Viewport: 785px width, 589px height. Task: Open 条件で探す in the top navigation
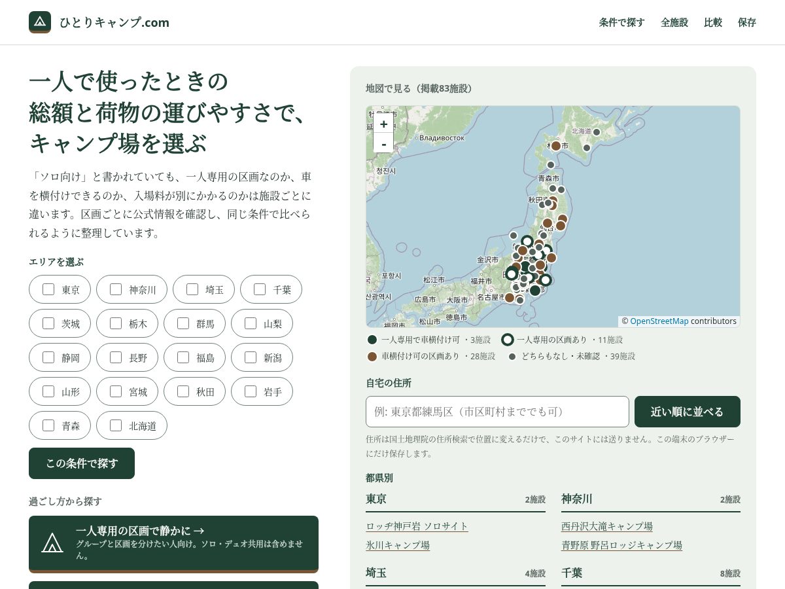pyautogui.click(x=621, y=22)
